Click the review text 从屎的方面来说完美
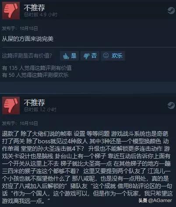Viewport: 176px width, 207px height. pos(28,39)
